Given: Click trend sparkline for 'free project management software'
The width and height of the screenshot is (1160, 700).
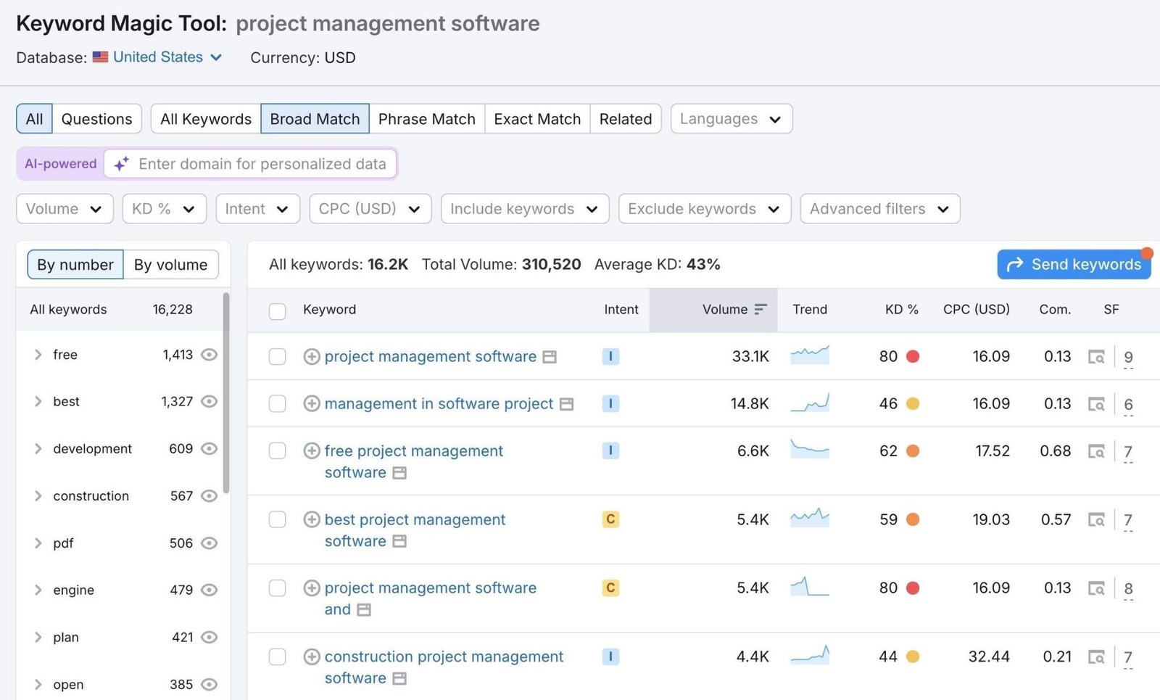Looking at the screenshot, I should pos(810,450).
